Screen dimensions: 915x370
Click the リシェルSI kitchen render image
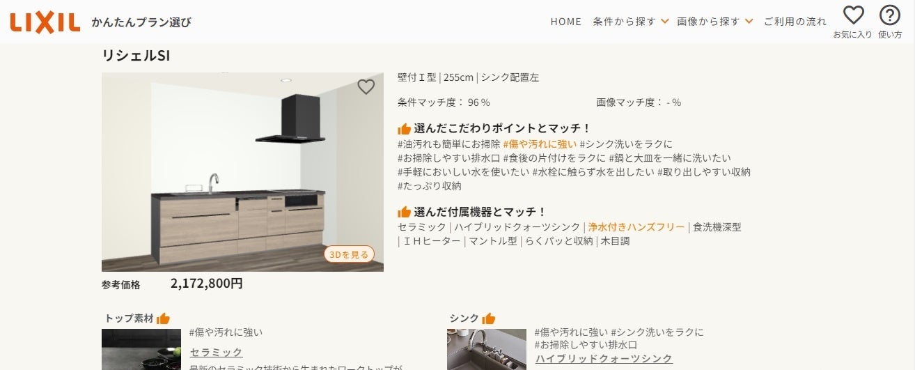242,172
